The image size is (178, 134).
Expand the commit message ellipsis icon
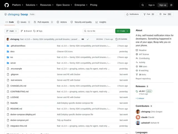pyautogui.click(x=83, y=39)
